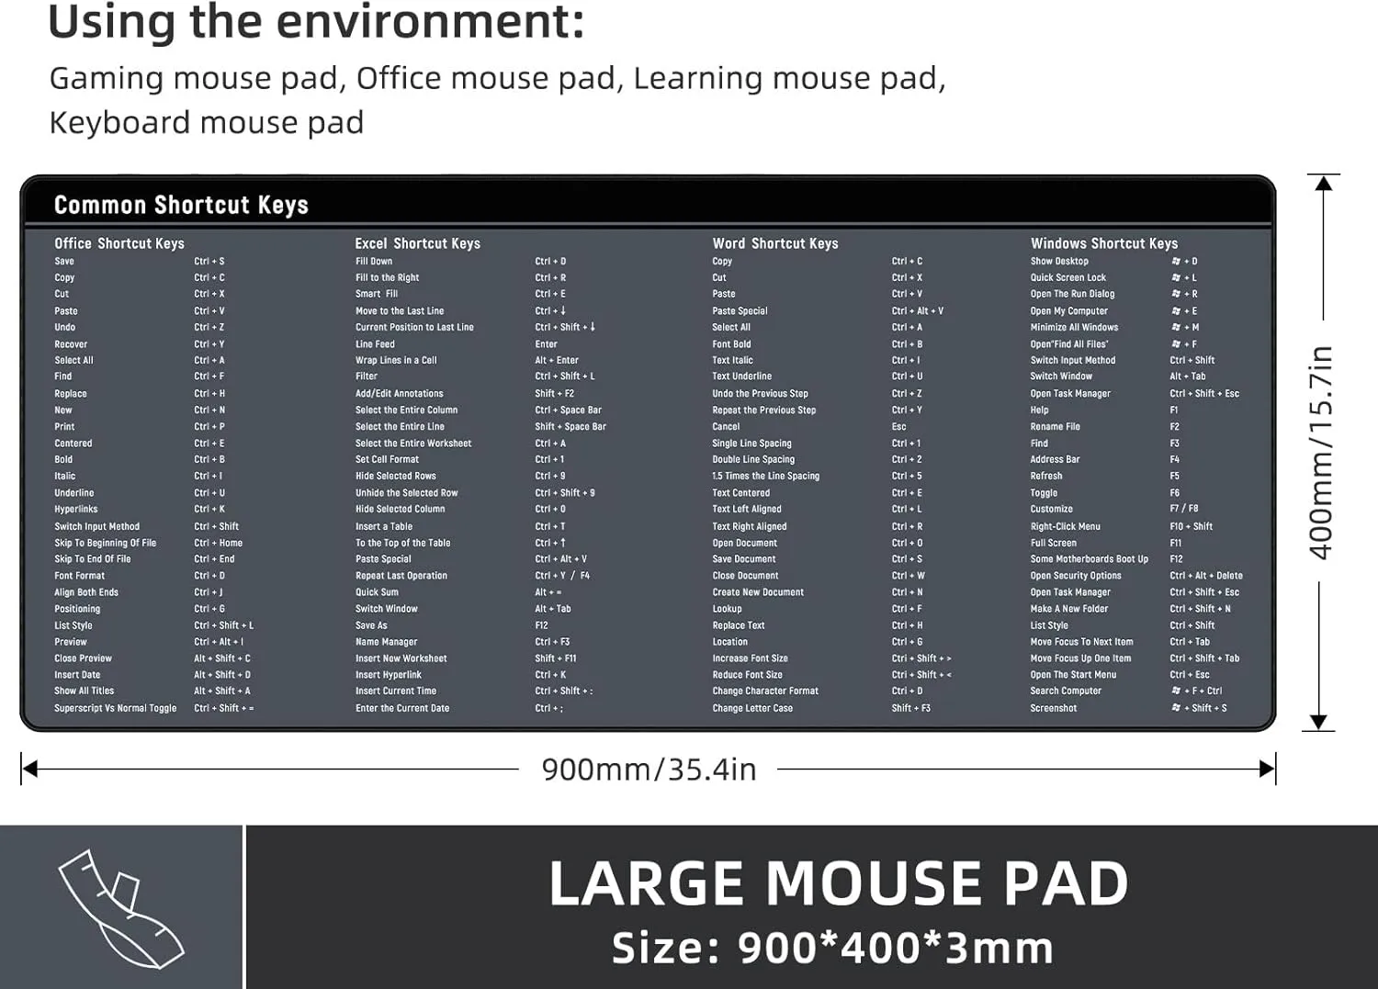The image size is (1378, 989).
Task: Click the 'Rename File' entry
Action: coord(1055,427)
